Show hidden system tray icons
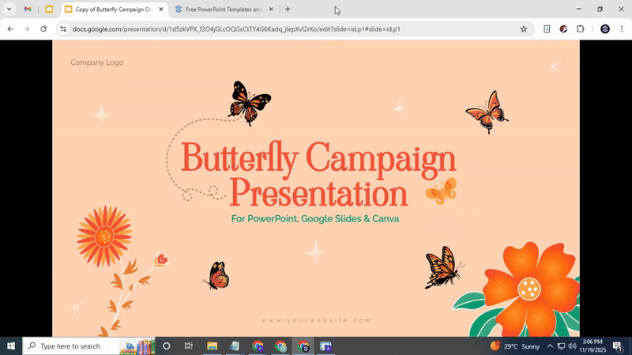The height and width of the screenshot is (355, 632). pyautogui.click(x=550, y=346)
